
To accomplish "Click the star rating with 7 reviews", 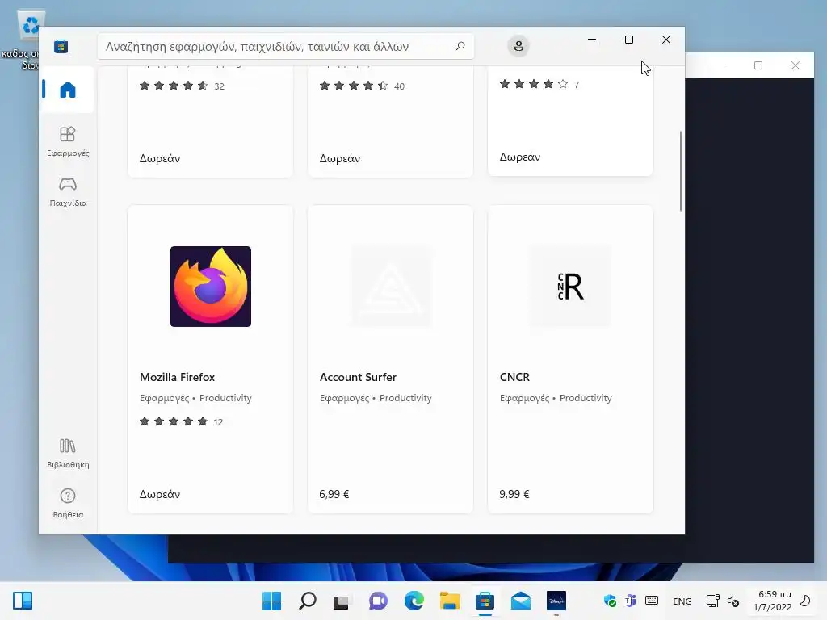I will tap(539, 84).
